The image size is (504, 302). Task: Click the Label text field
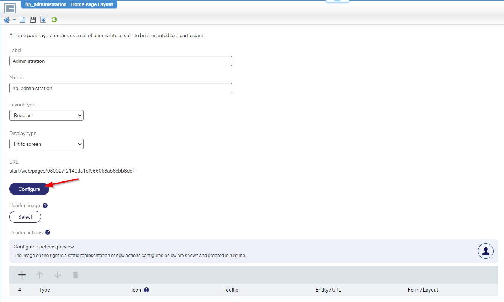(121, 61)
